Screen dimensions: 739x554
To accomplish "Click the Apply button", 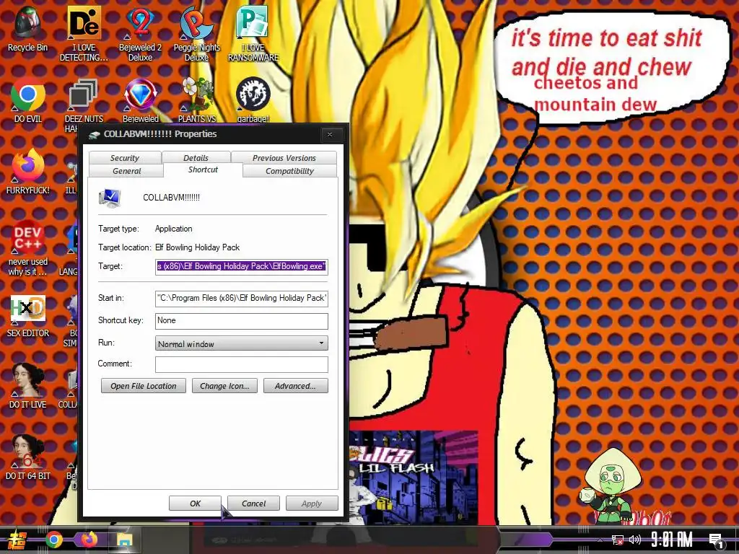I will (x=312, y=504).
